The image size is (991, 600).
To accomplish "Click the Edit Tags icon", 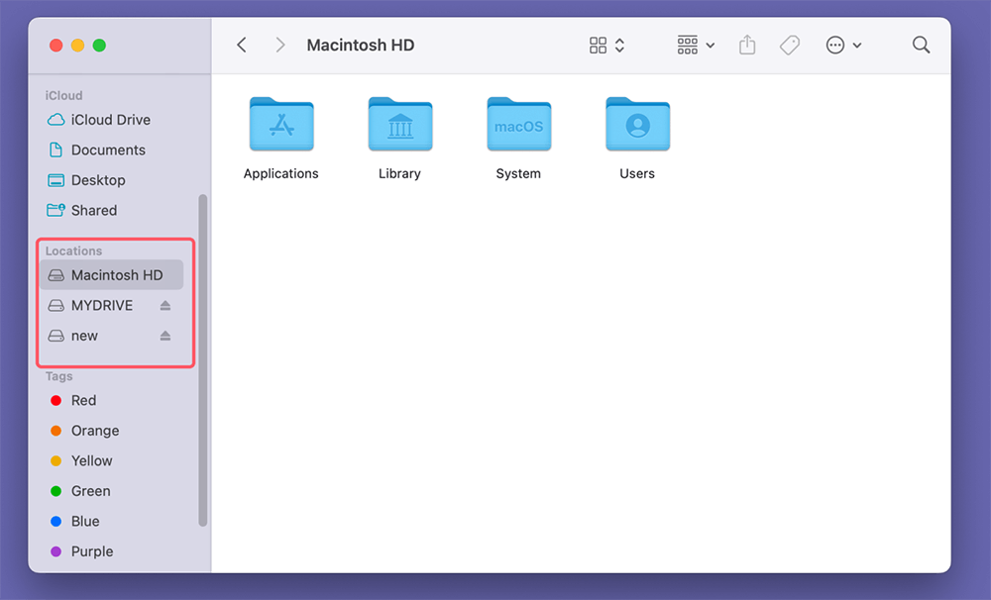I will point(790,45).
